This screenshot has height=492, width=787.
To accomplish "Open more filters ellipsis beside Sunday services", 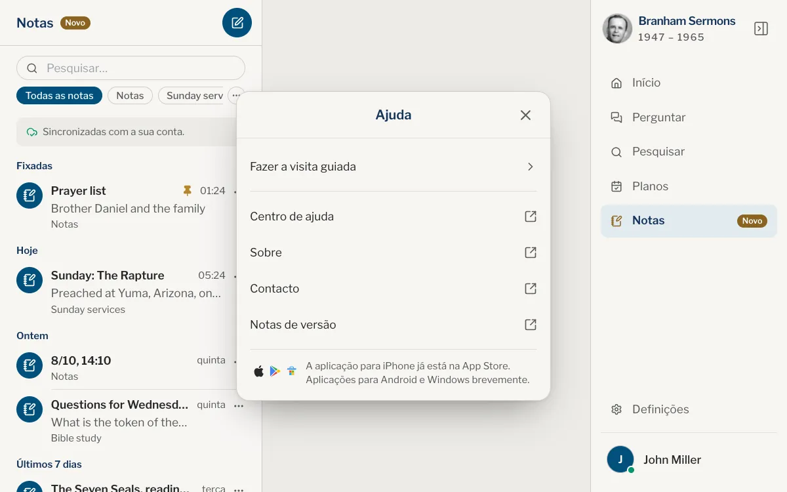I will [x=236, y=96].
